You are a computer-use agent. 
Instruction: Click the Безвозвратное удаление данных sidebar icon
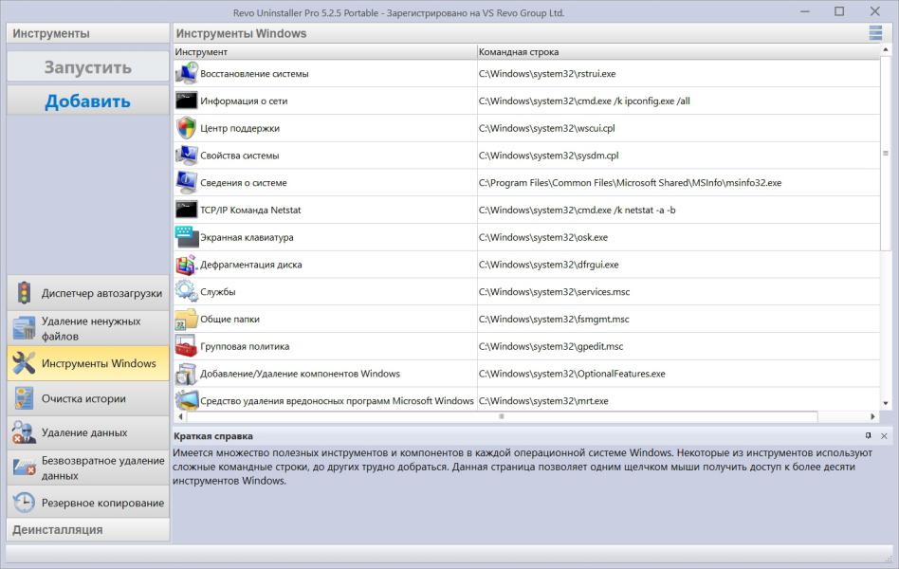click(24, 468)
